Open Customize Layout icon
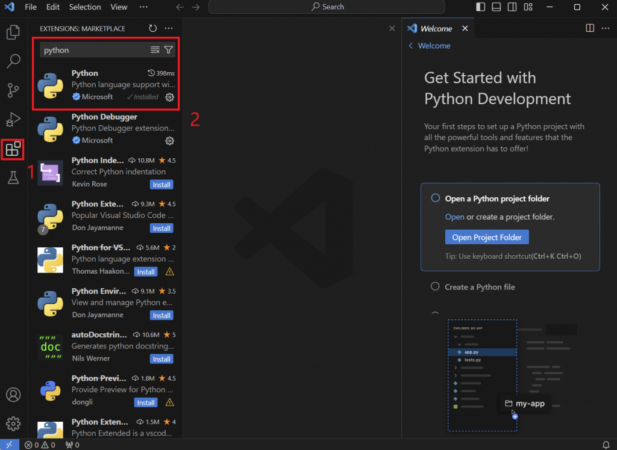The height and width of the screenshot is (450, 617). coord(528,7)
